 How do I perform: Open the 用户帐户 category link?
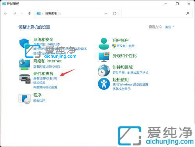click(x=121, y=40)
